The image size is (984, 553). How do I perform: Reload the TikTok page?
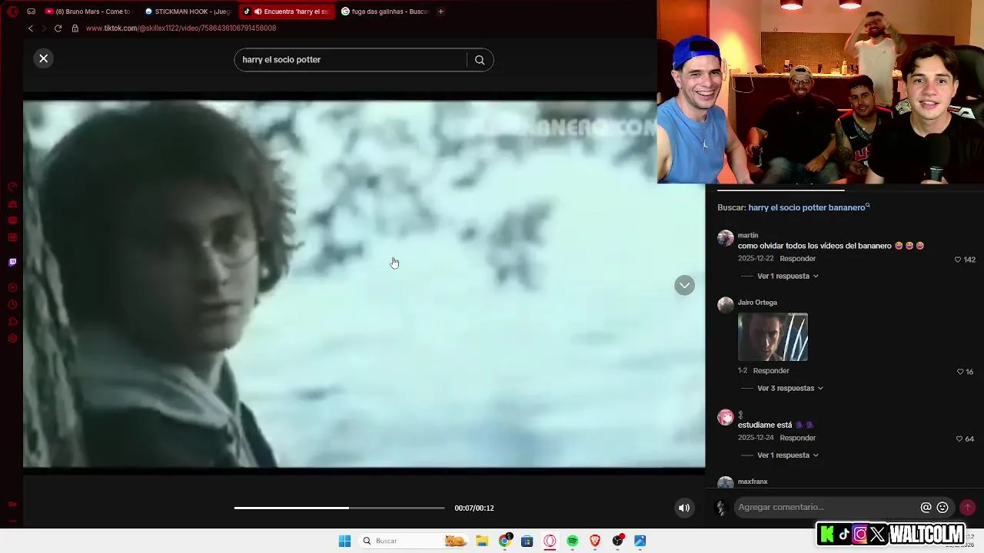(58, 28)
